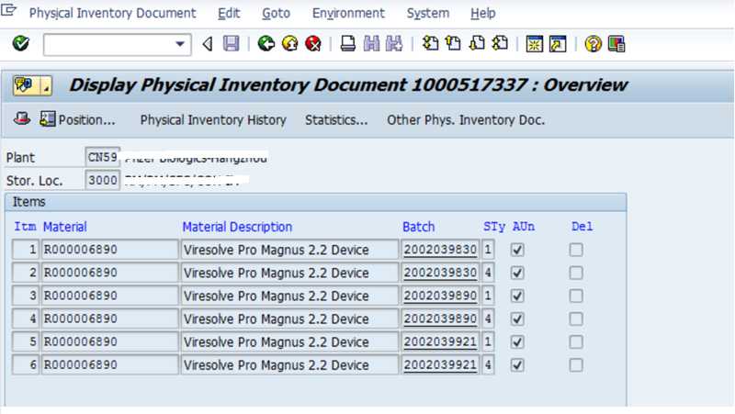This screenshot has width=735, height=414.
Task: Click the Stor. Loc. field 3000
Action: point(102,180)
